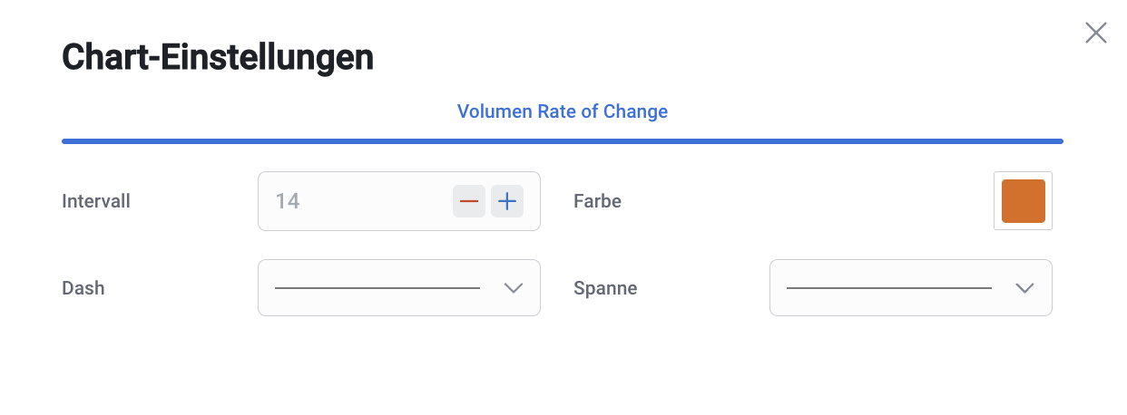
Task: Open the Dash line style dropdown
Action: tap(398, 288)
